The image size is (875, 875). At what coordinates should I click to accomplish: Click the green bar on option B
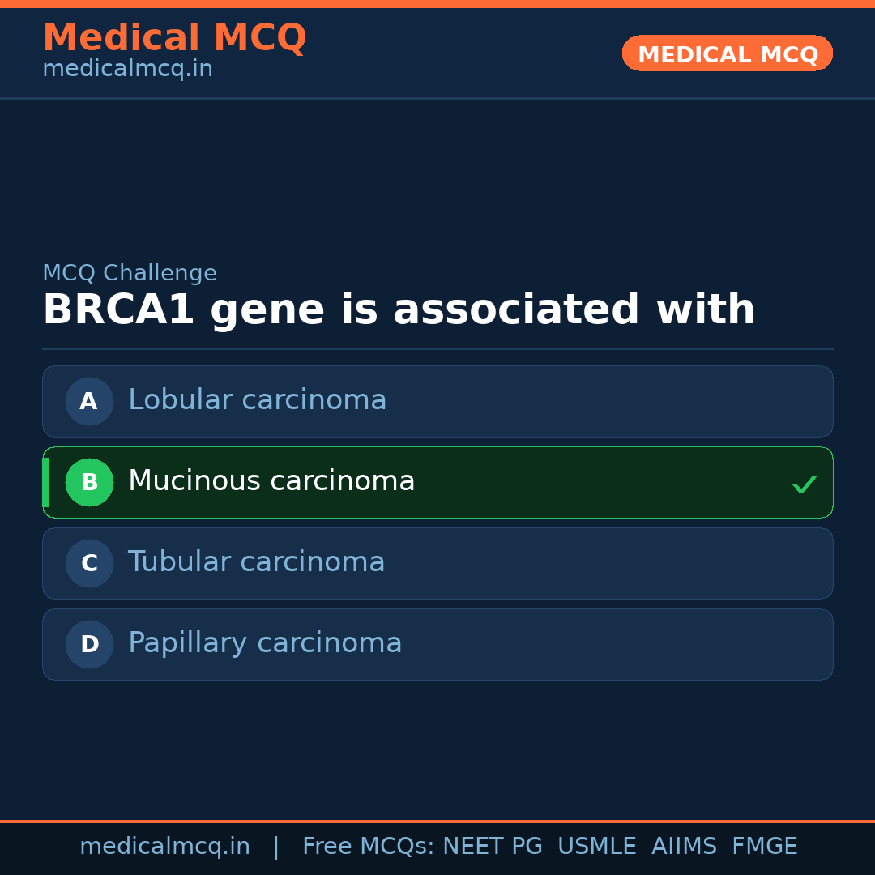click(x=45, y=482)
